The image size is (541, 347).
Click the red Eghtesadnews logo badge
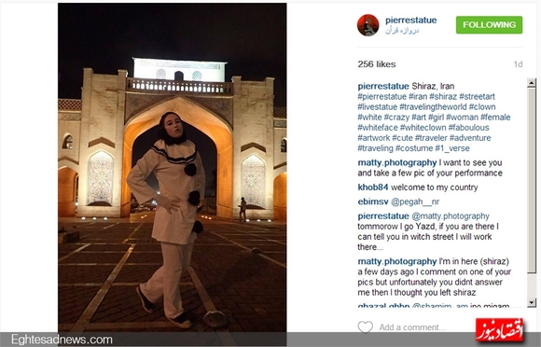pos(499,330)
